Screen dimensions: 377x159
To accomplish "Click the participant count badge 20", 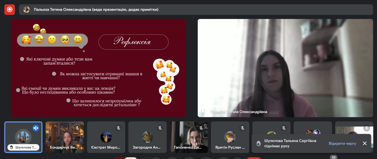I will pos(333,157).
